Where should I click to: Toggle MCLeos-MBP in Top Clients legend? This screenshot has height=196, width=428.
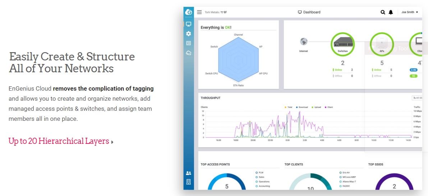point(348,177)
